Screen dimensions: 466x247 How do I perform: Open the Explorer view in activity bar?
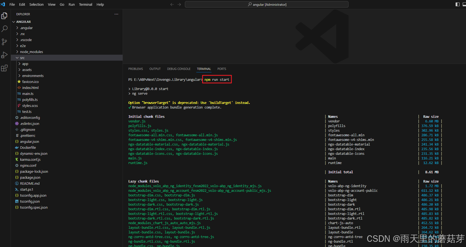tap(4, 16)
